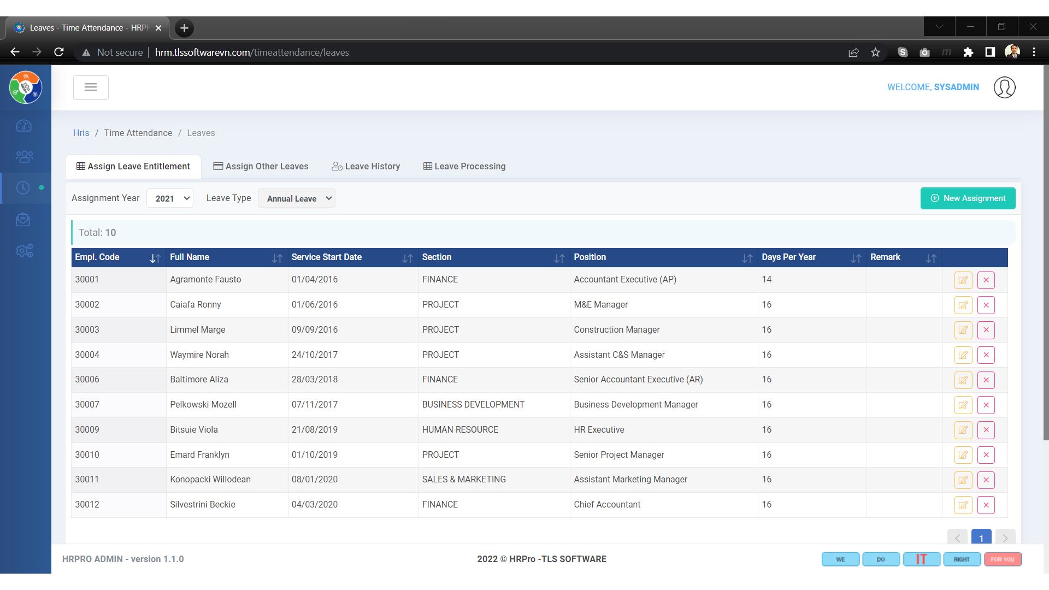Switch to the Leave History tab

tap(366, 167)
